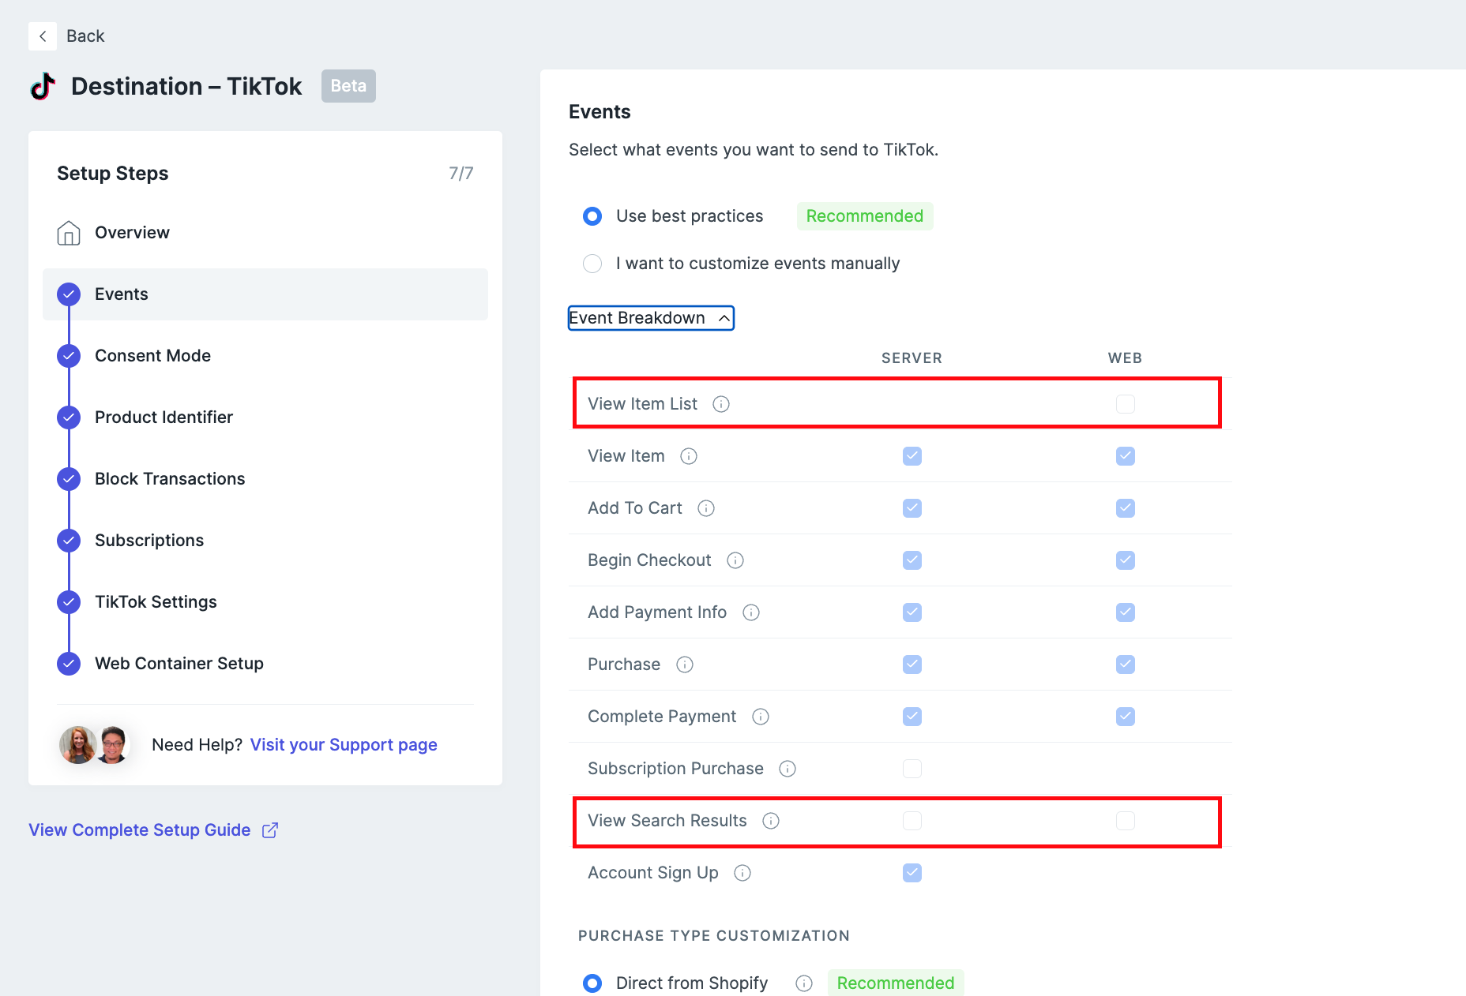Image resolution: width=1466 pixels, height=996 pixels.
Task: Open the Web Container Setup step
Action: click(265, 664)
